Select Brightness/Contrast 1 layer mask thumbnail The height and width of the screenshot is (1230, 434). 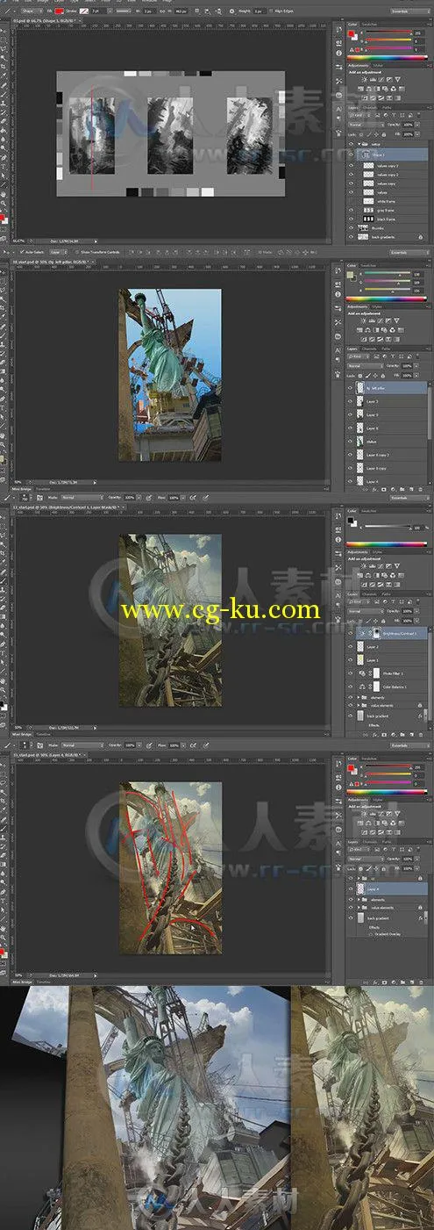(377, 633)
